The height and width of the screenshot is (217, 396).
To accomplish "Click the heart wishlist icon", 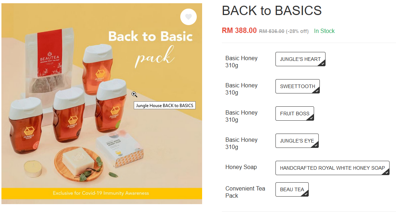I will pos(189,17).
